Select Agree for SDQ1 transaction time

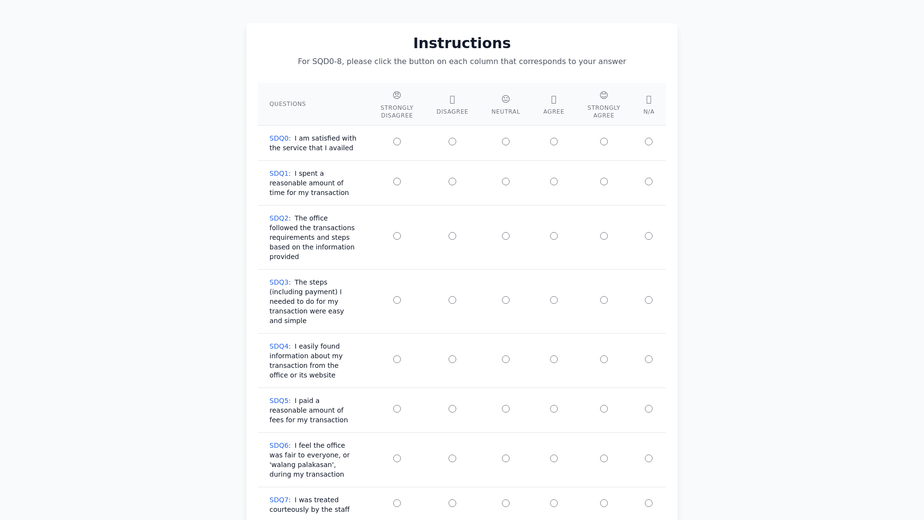click(x=554, y=182)
